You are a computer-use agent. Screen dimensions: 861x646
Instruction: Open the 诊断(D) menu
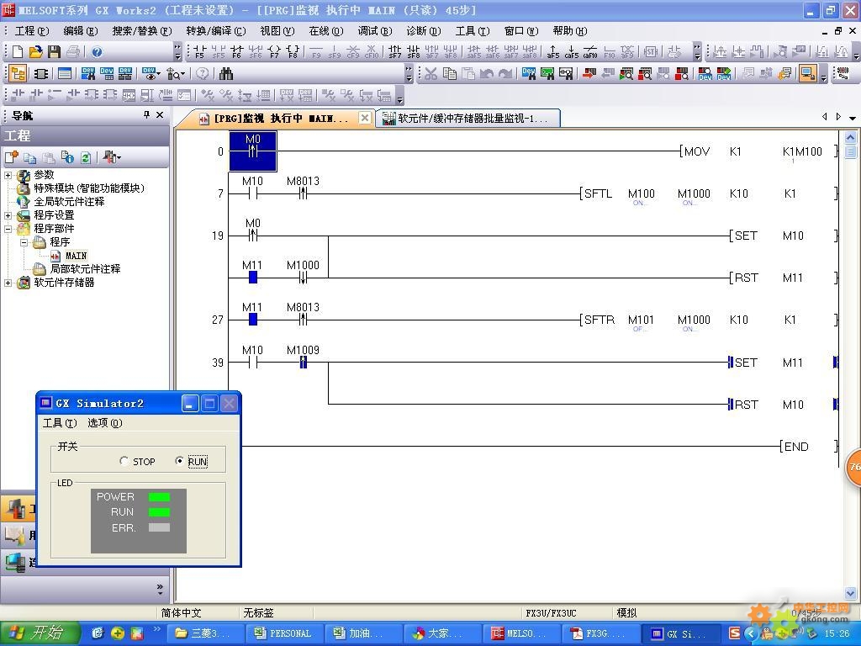pos(424,31)
